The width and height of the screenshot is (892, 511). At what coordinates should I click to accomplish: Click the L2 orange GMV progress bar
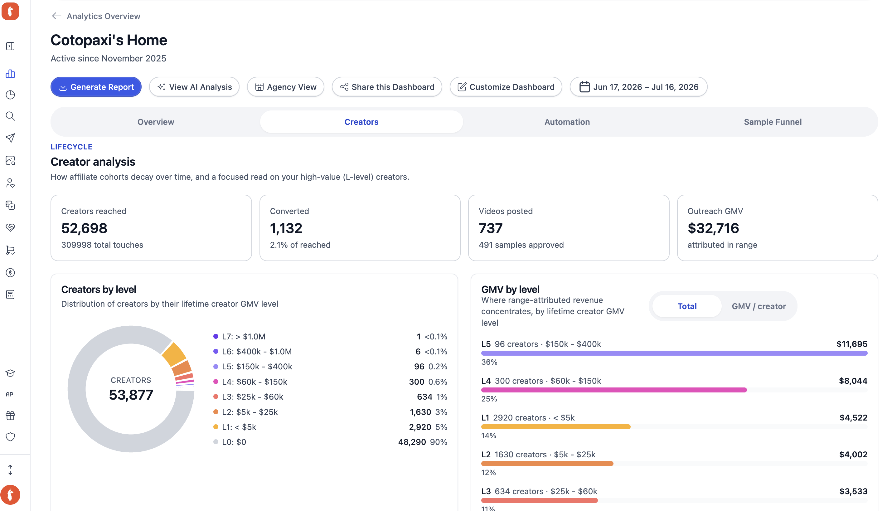pyautogui.click(x=547, y=464)
